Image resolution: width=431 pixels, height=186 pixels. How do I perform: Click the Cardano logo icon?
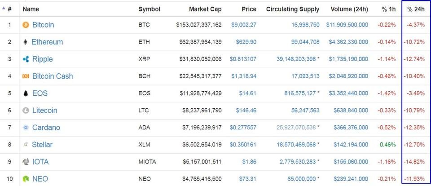tap(26, 128)
